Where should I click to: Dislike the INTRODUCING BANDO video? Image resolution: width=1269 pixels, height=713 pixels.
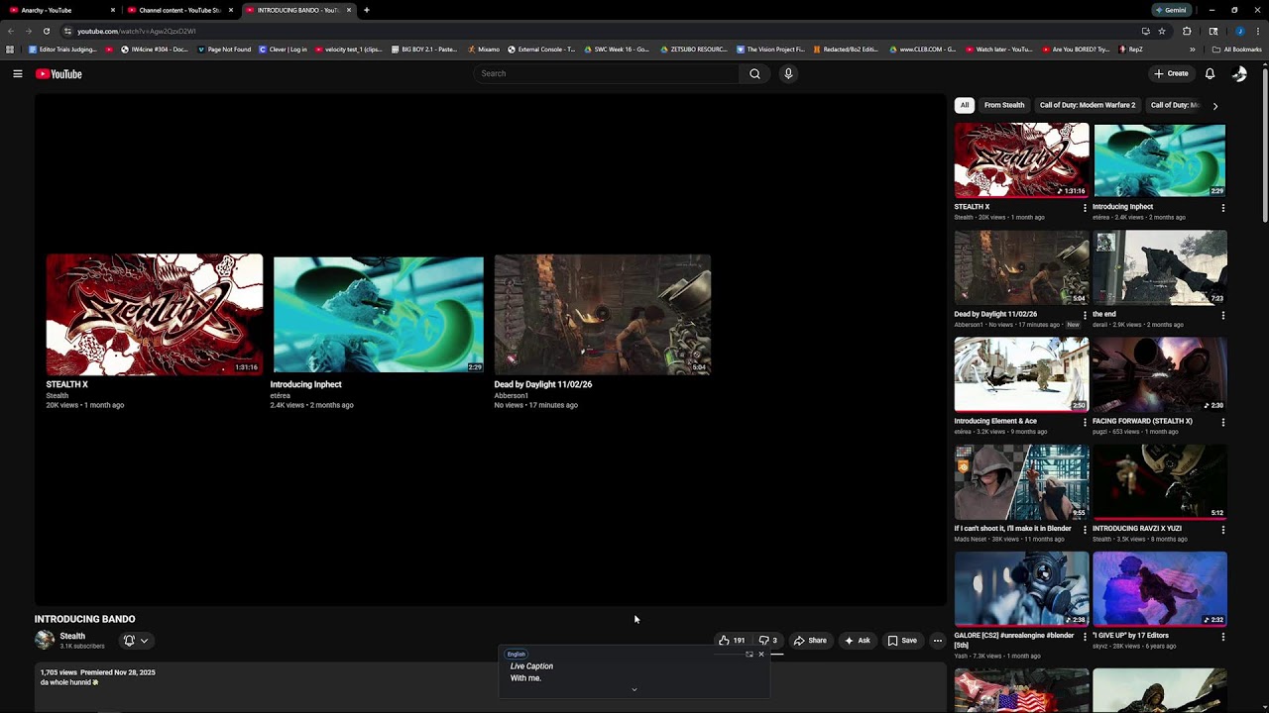pos(768,641)
